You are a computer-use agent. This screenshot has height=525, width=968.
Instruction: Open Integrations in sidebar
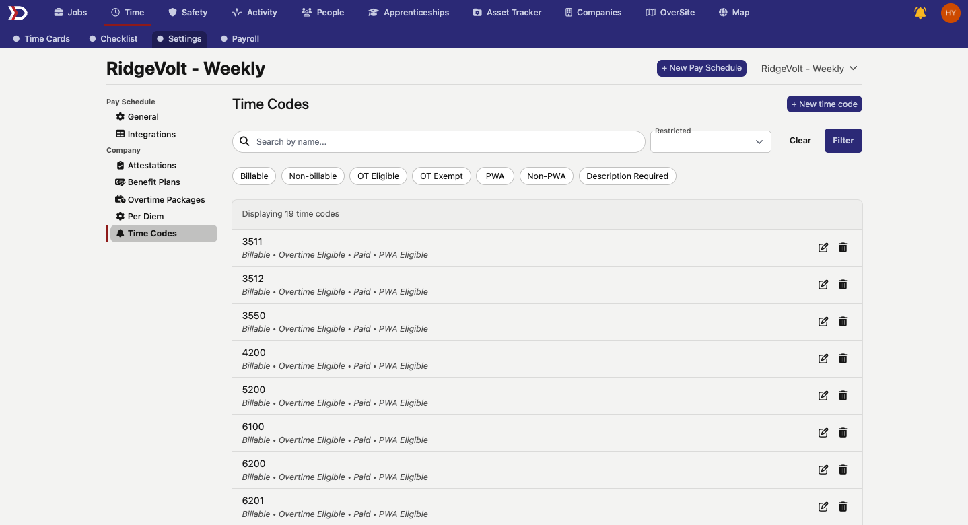(145, 134)
